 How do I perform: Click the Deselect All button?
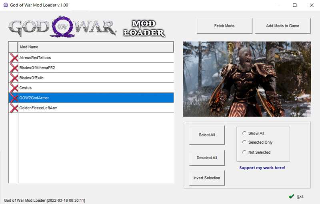coord(207,158)
